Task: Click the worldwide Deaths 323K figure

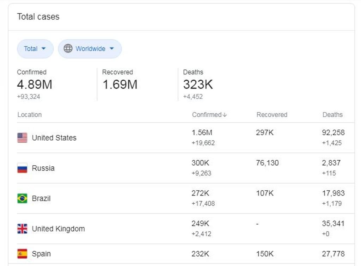Action: [198, 85]
